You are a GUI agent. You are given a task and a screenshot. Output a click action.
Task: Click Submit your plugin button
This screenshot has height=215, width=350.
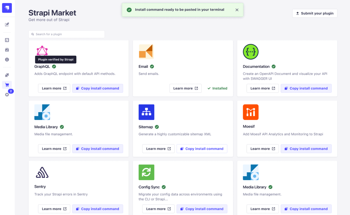tap(315, 13)
